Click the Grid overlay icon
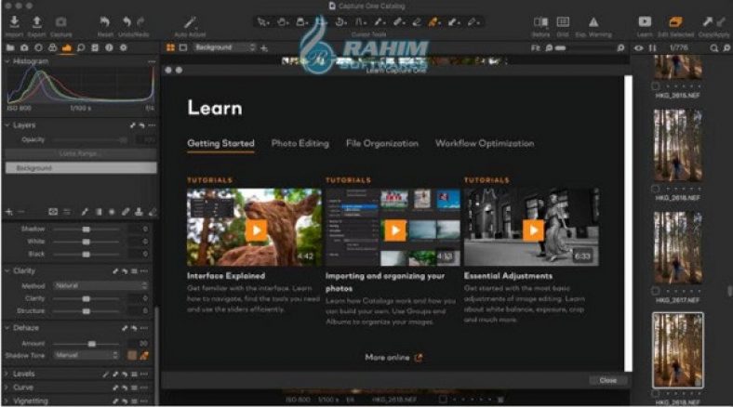The image size is (733, 407). click(563, 22)
